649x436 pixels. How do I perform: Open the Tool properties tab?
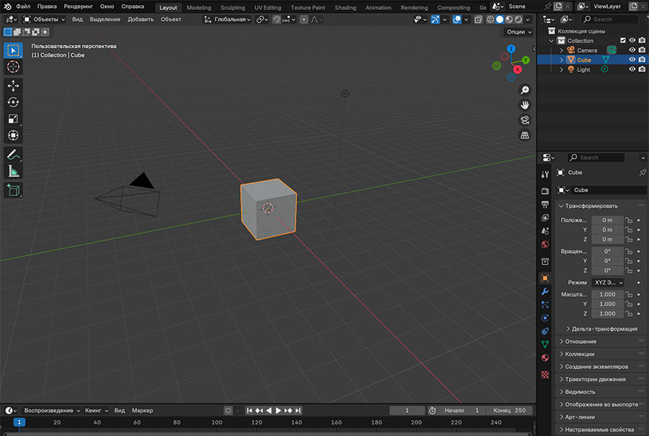tap(545, 174)
